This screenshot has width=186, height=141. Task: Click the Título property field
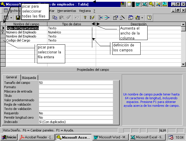click(76, 96)
